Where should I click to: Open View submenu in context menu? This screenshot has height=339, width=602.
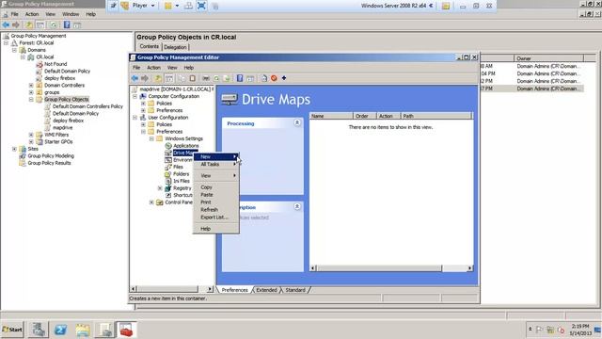[x=215, y=176]
